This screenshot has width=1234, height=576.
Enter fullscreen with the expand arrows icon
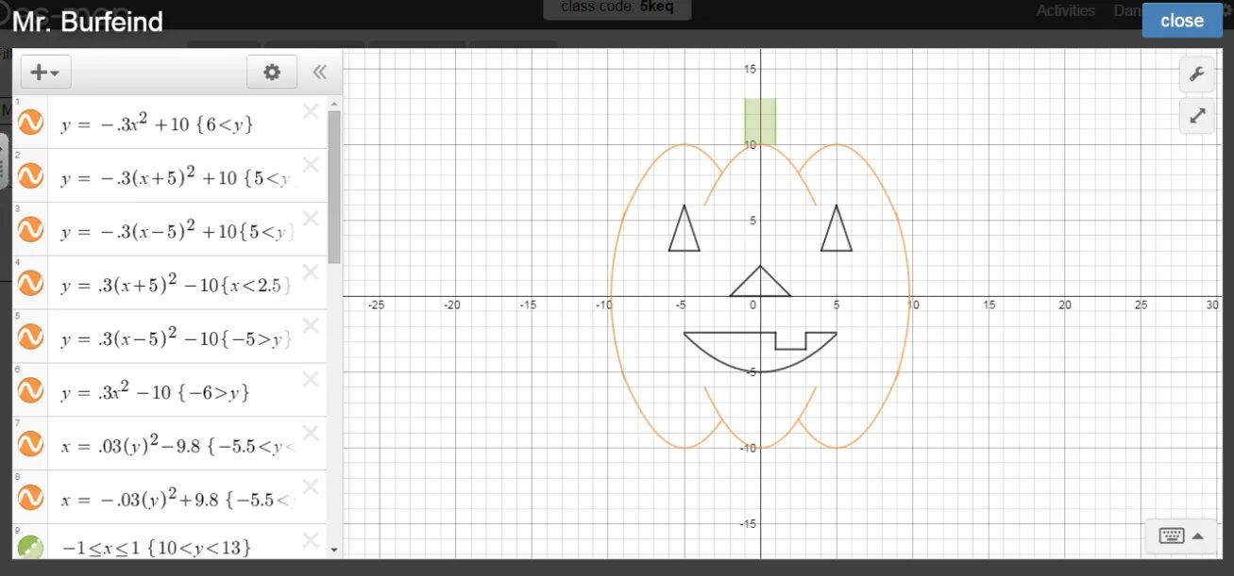(x=1196, y=117)
